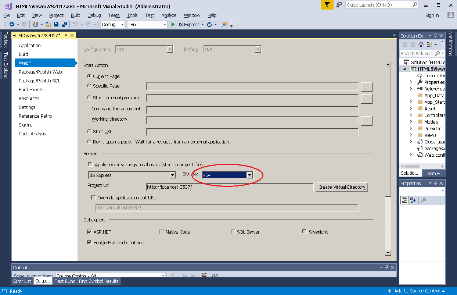
Task: Click the Navigate Backward toolbar icon
Action: tap(12, 24)
